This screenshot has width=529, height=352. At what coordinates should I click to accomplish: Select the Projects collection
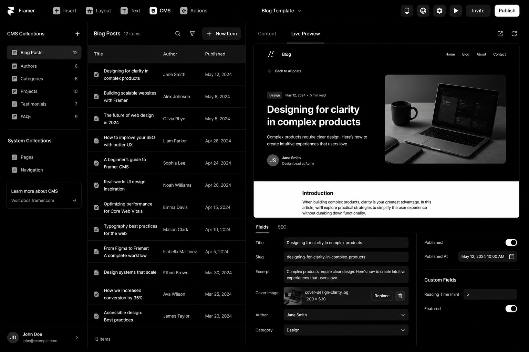point(44,91)
